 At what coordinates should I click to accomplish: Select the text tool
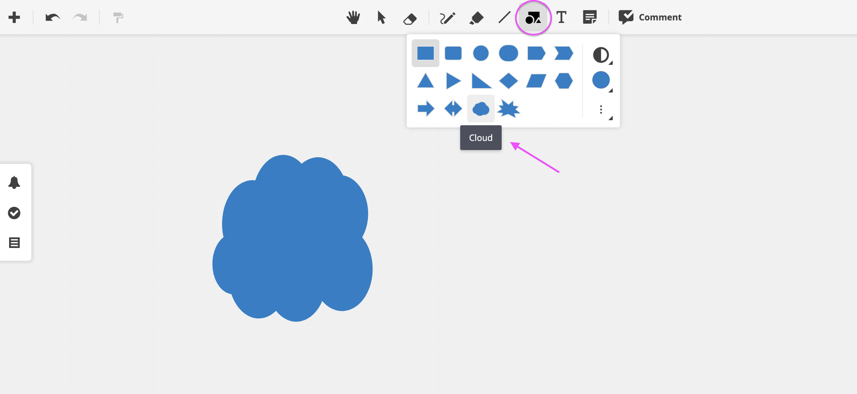(561, 17)
